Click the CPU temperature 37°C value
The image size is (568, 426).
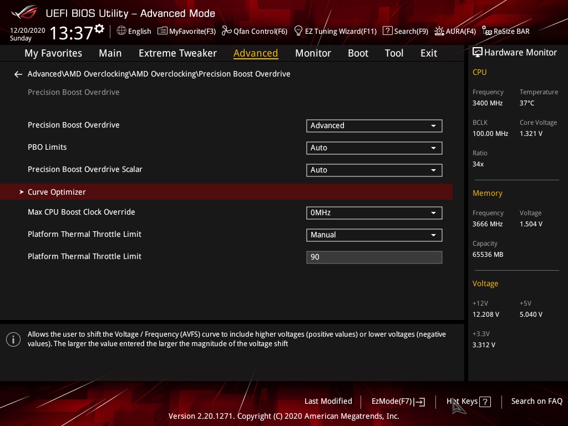(x=527, y=103)
